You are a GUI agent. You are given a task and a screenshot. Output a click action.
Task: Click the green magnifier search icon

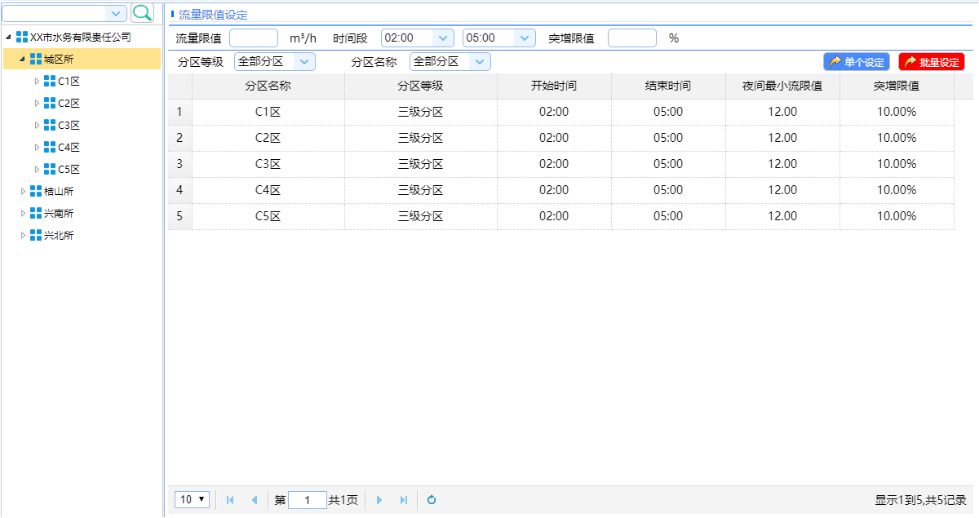point(143,12)
